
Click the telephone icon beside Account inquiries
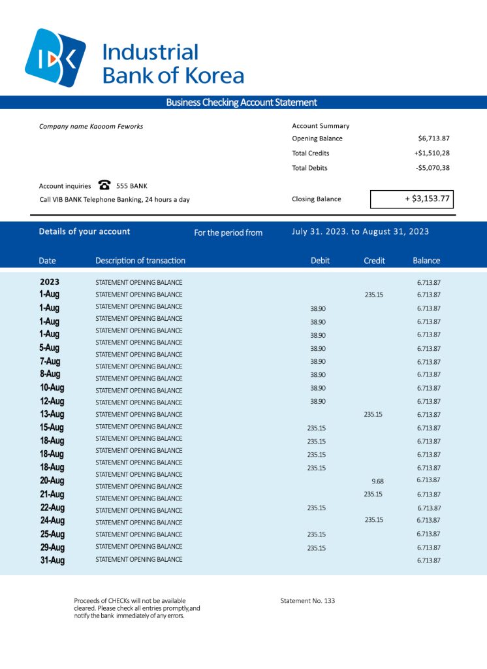click(x=104, y=186)
